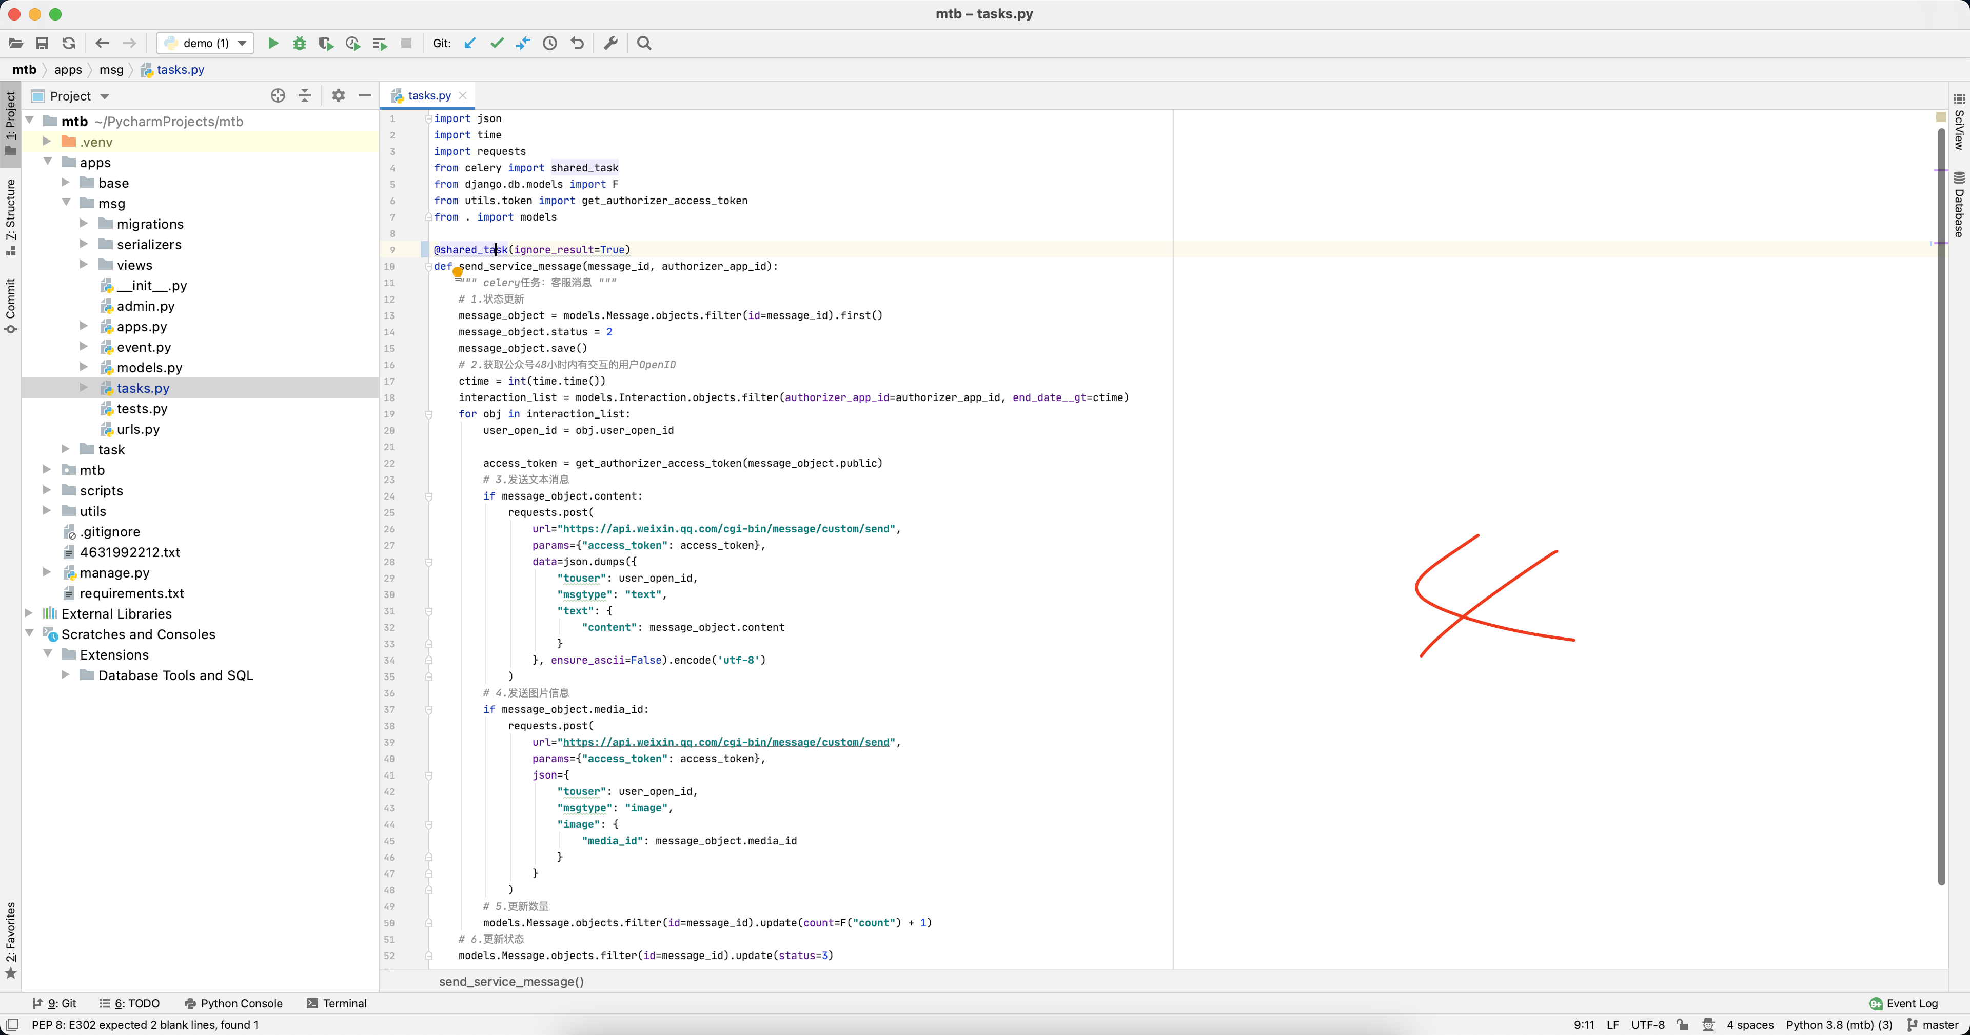Run the demo configuration with the play button
Screen dimensions: 1970x1035
[273, 44]
